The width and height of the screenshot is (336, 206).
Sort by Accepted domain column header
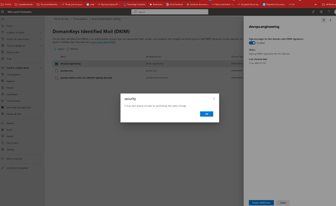point(154,57)
